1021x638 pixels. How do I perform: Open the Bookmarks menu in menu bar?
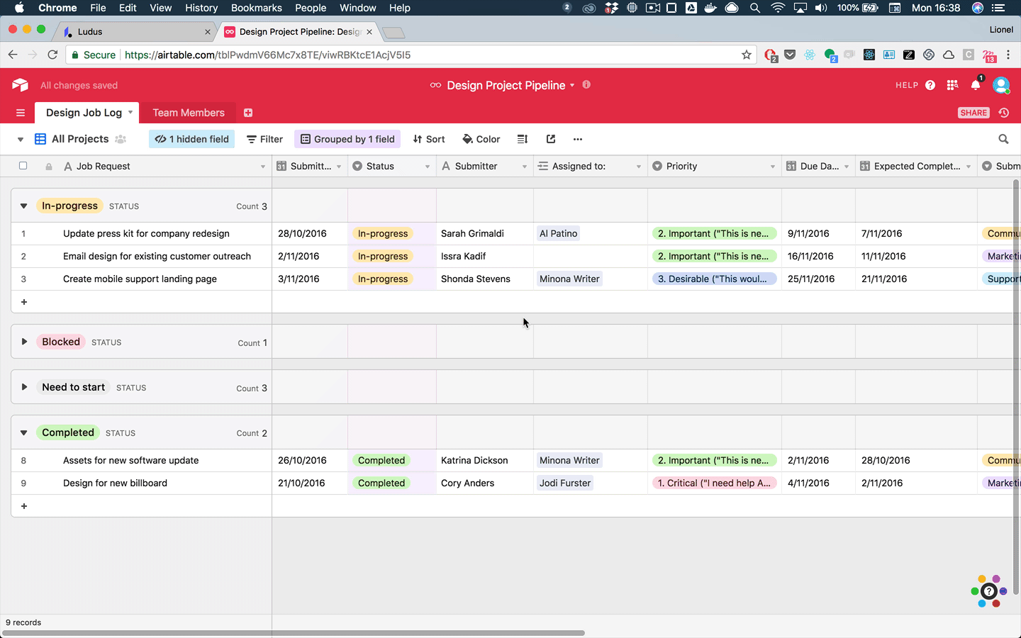pos(256,8)
